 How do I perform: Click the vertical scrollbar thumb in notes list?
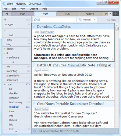click(x=117, y=29)
